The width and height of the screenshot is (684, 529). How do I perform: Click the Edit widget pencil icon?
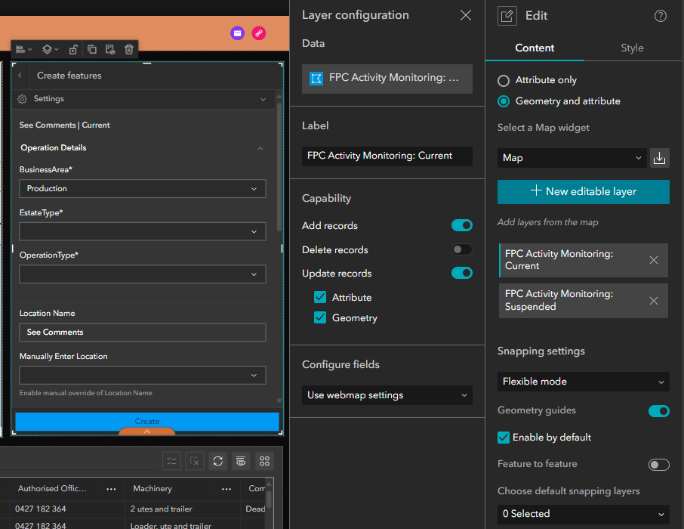(x=507, y=16)
